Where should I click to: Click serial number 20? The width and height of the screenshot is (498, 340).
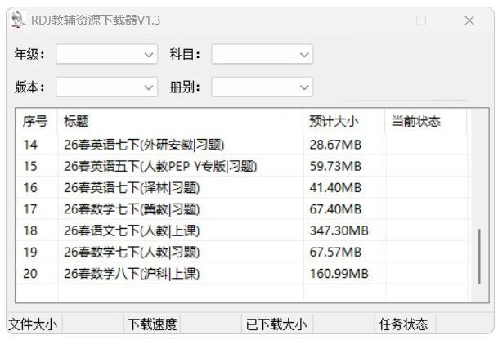30,273
